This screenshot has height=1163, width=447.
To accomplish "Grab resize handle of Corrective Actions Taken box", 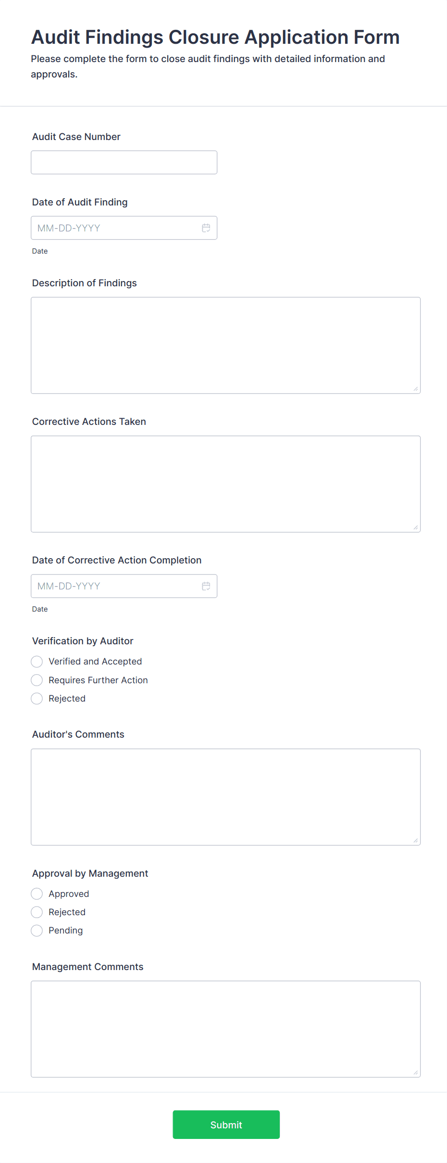I will pos(416,527).
